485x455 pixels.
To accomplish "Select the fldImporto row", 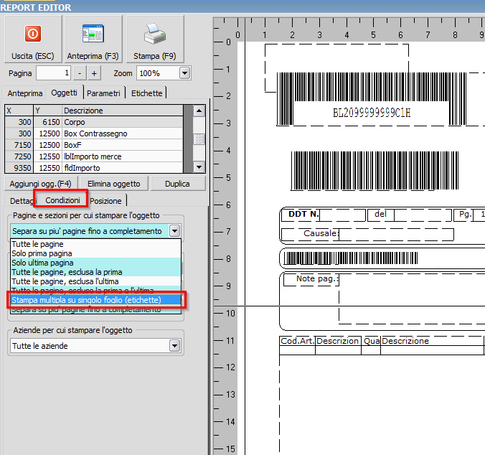I will pos(94,168).
